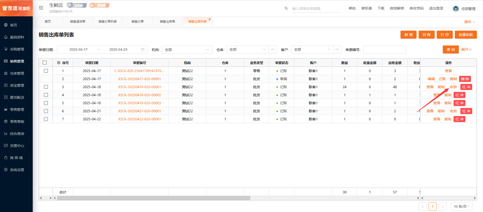Check the row 1 checkbox

tap(46, 71)
